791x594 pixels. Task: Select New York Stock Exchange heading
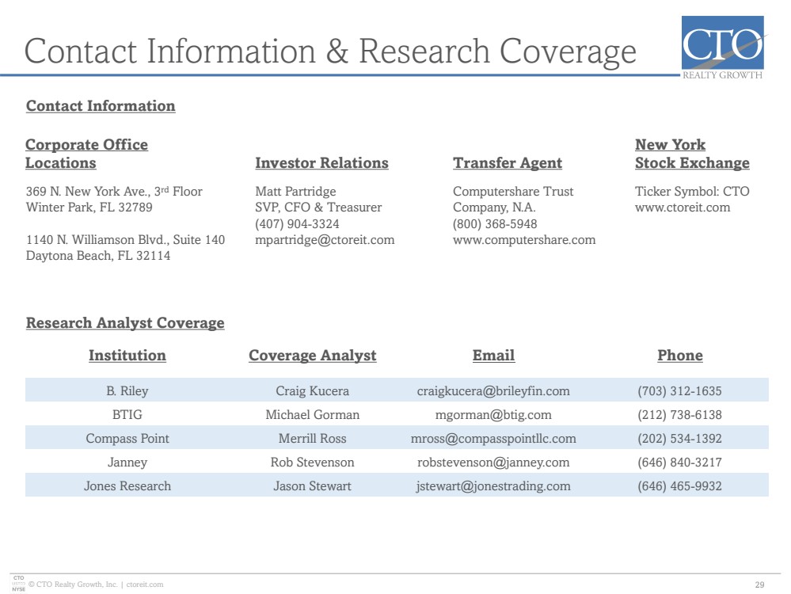coord(692,154)
